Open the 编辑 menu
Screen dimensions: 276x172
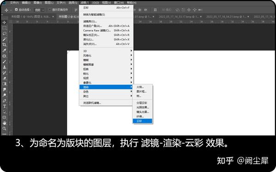point(26,3)
